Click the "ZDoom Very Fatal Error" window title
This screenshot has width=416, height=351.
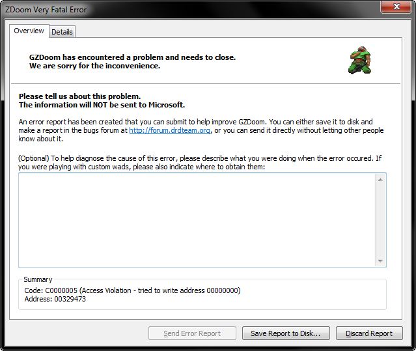[x=46, y=10]
